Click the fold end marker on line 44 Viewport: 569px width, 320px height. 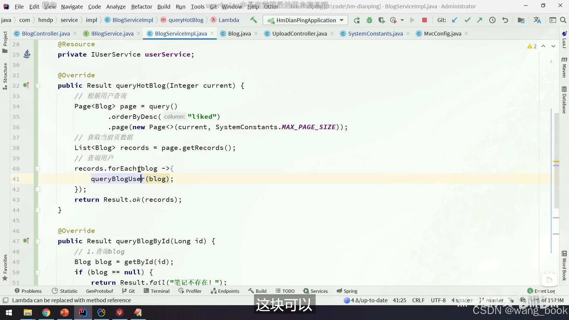38,210
